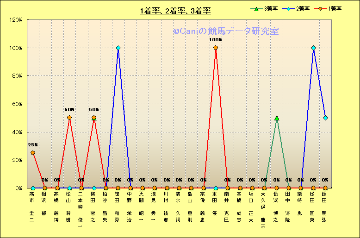
Task: Click the chart title 1着率、2着率、3着率
Action: pos(175,11)
